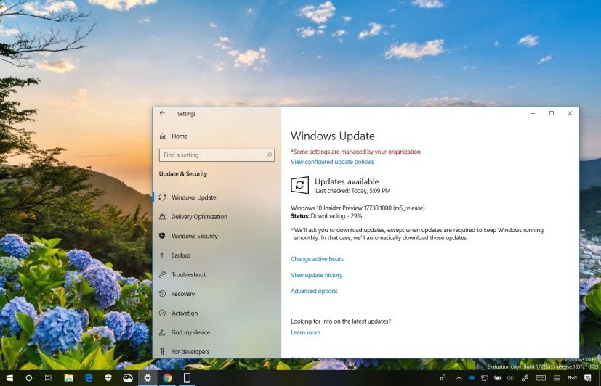Open View update history link

[317, 275]
